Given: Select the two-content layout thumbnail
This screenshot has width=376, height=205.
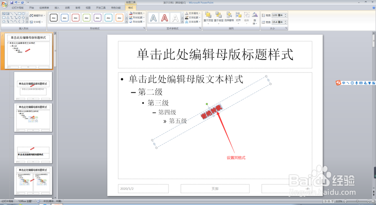Looking at the screenshot, I should (33, 180).
